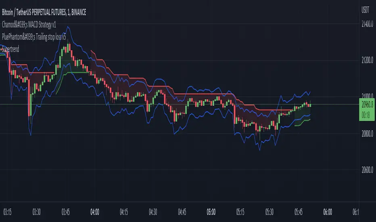Click the 05:30 time axis label
Viewport: 376px width, 222px height.
269,212
